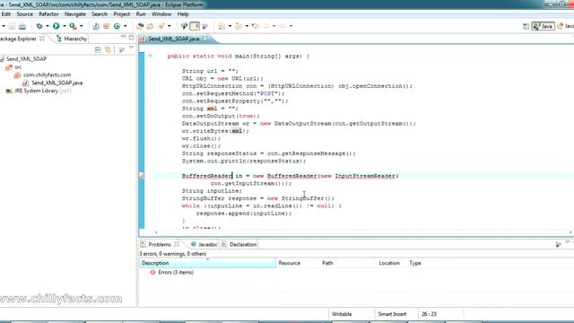Open the Package Explorer view menu
Screen dimensions: 574x323
[131, 48]
